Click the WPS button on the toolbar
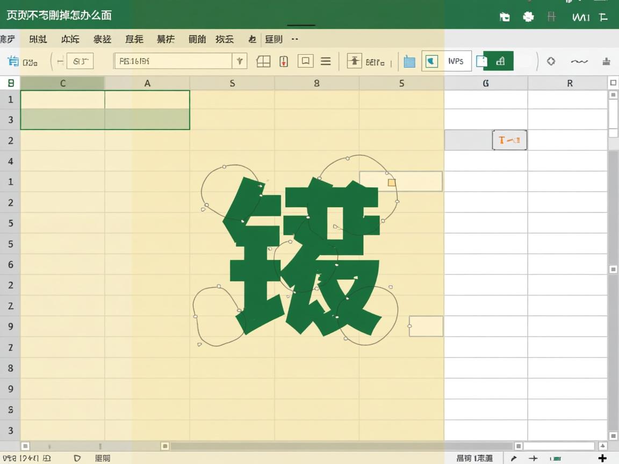 [456, 61]
